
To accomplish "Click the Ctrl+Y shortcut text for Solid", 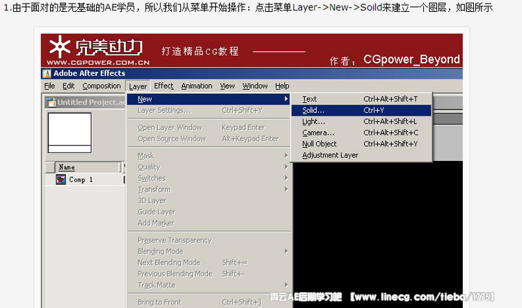I will (x=374, y=110).
